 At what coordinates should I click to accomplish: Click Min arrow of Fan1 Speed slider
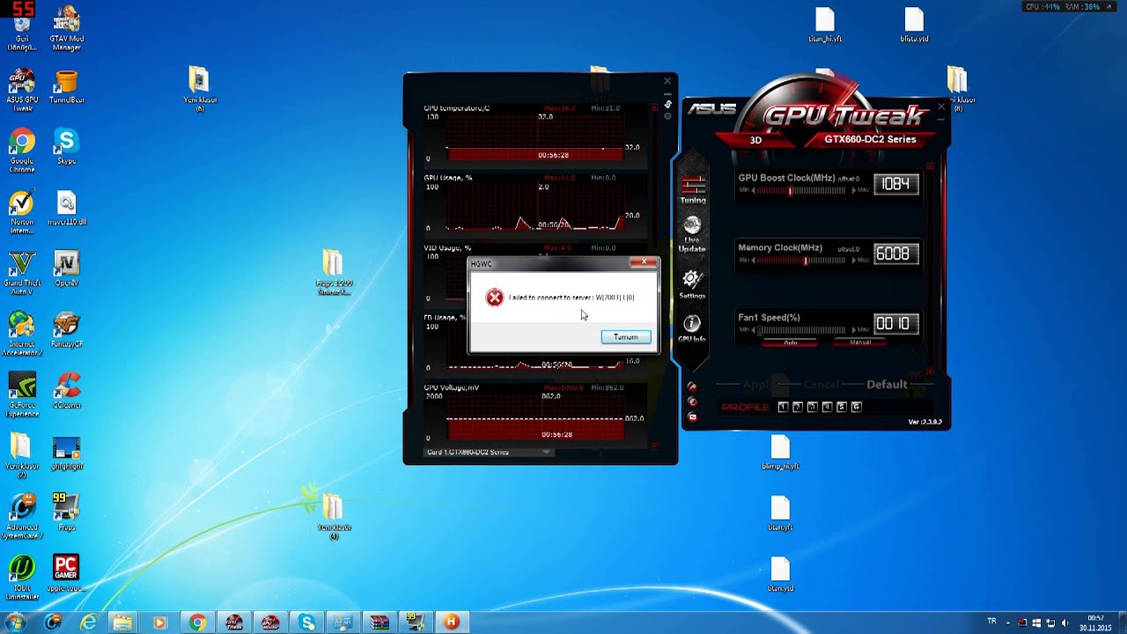pos(754,329)
